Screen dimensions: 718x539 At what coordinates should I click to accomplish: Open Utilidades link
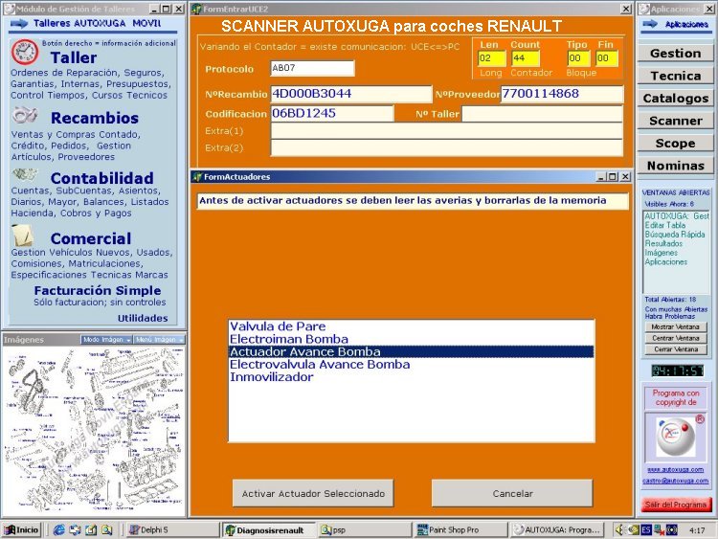pyautogui.click(x=143, y=318)
